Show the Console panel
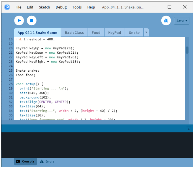Screen dimensions: 195x169 click(x=25, y=161)
